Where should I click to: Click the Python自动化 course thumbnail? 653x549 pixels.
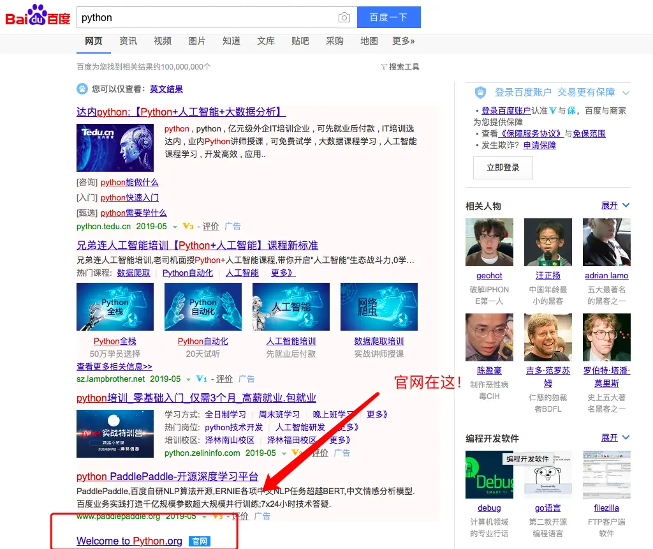(x=203, y=307)
